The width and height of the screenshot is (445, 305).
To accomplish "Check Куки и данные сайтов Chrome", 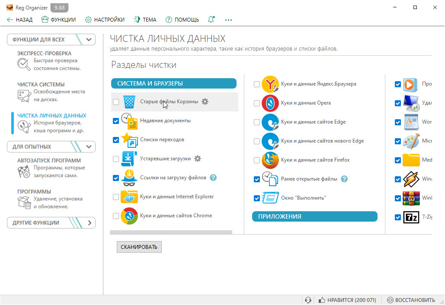I will pyautogui.click(x=116, y=216).
